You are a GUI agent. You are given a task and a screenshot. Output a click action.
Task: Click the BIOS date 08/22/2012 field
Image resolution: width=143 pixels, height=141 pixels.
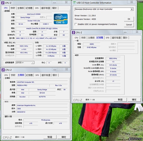(42, 112)
